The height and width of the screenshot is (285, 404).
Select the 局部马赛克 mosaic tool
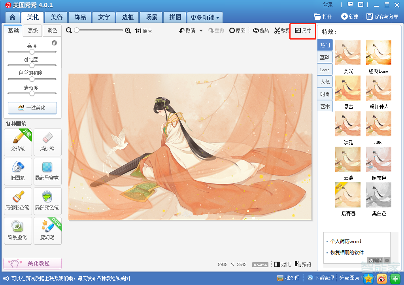coord(47,172)
